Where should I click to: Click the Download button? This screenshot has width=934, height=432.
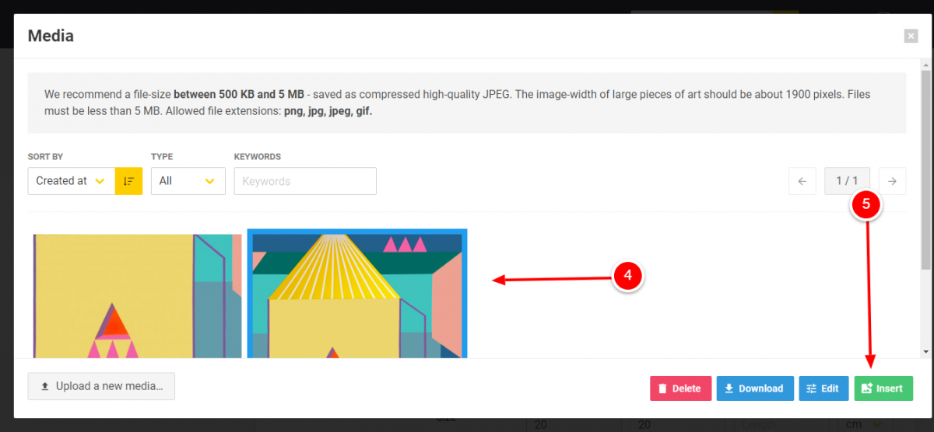755,388
